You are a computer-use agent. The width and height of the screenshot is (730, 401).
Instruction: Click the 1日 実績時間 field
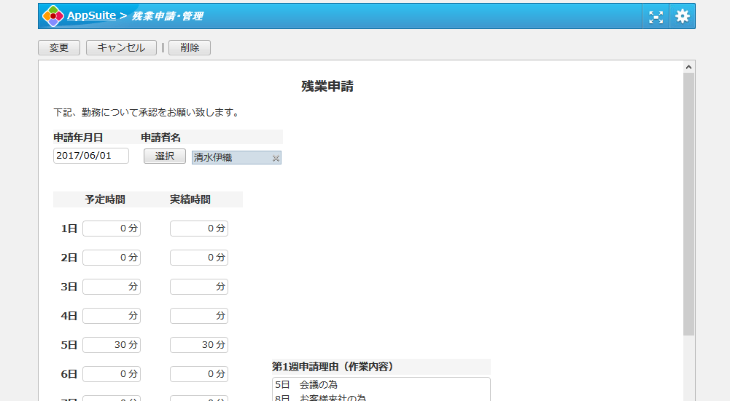click(199, 229)
